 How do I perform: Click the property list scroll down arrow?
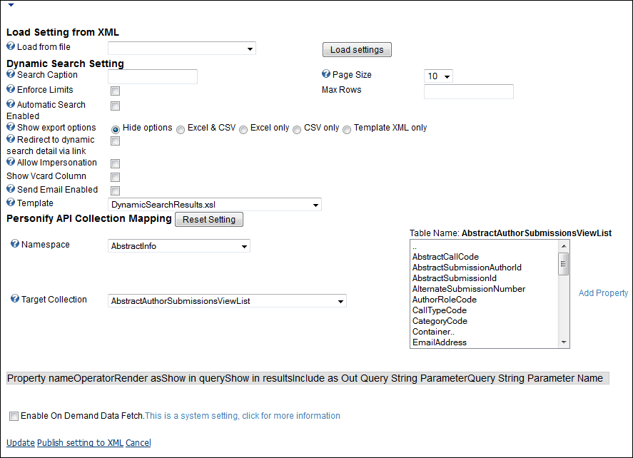point(564,342)
